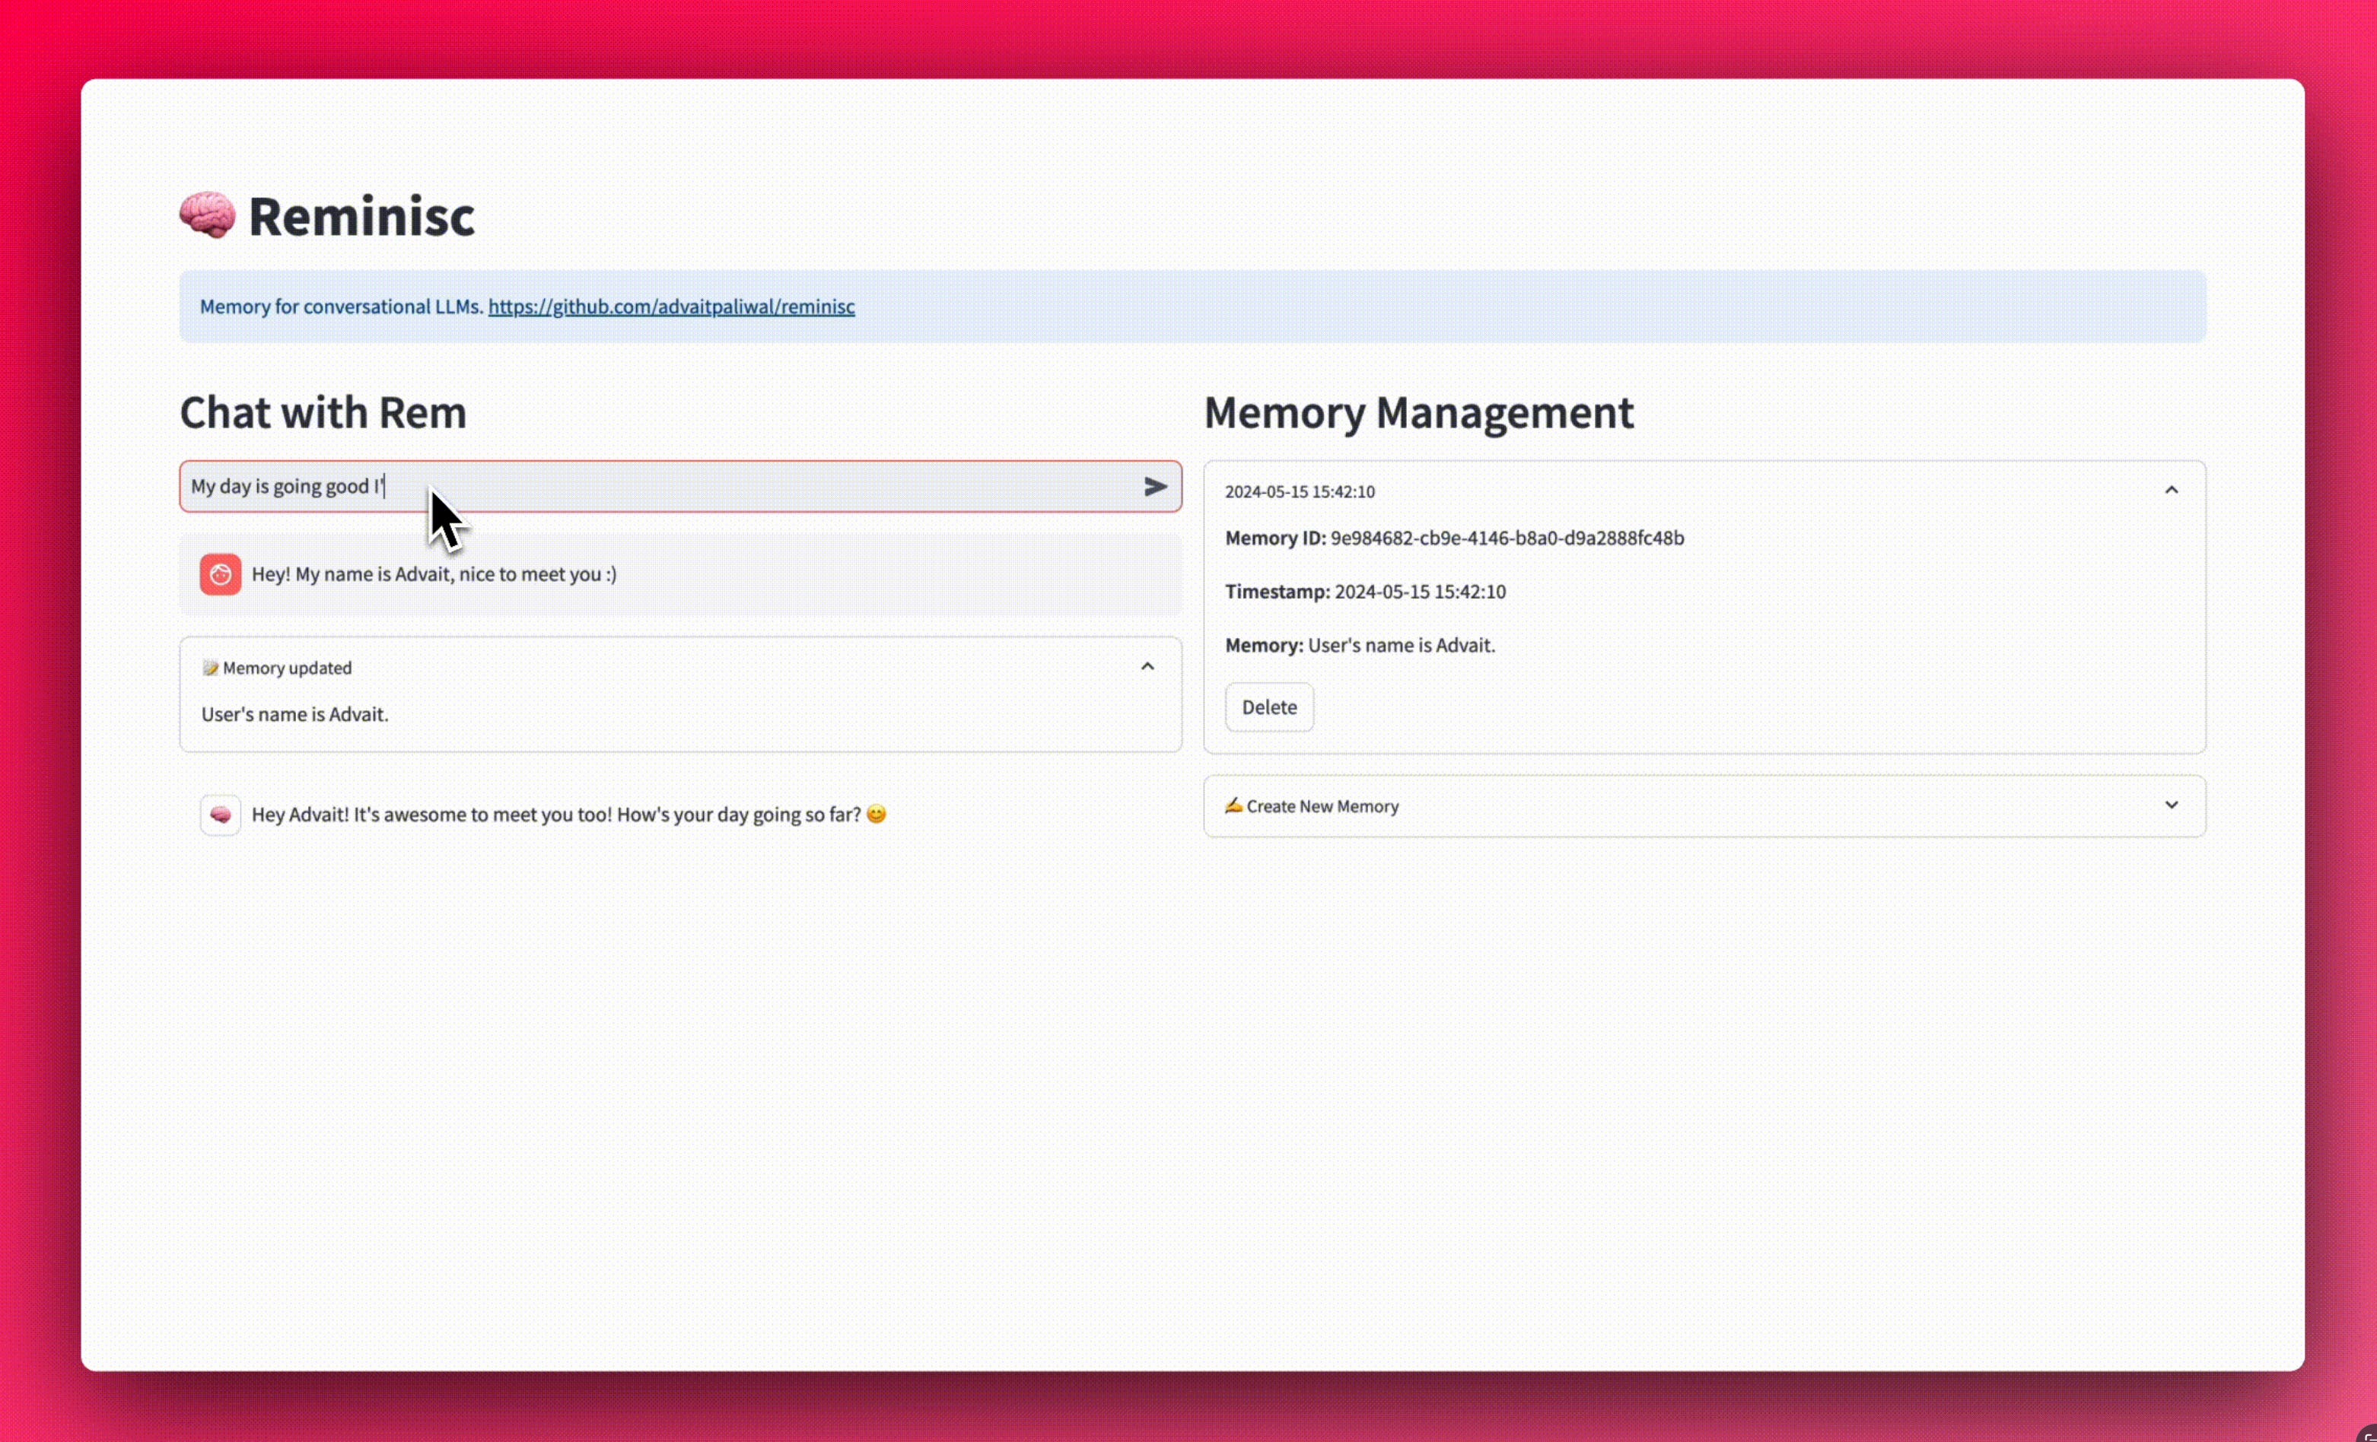Open the github.com/advaitpaliwal/reminisc link
2377x1442 pixels.
click(x=670, y=307)
